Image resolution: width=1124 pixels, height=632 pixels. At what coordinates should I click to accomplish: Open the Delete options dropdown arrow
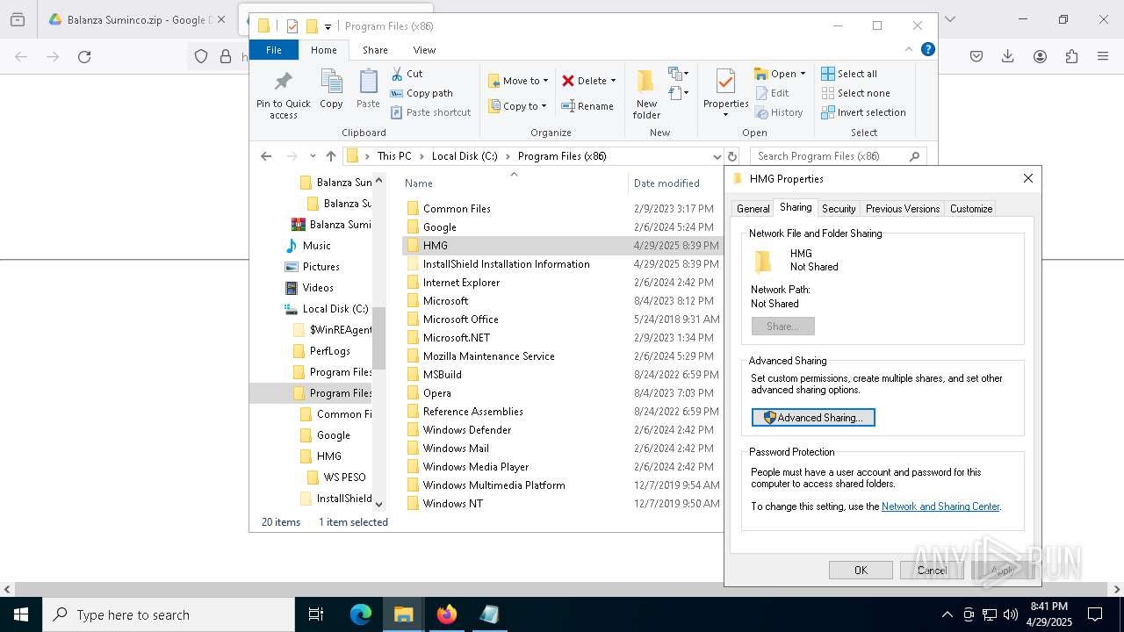coord(613,81)
